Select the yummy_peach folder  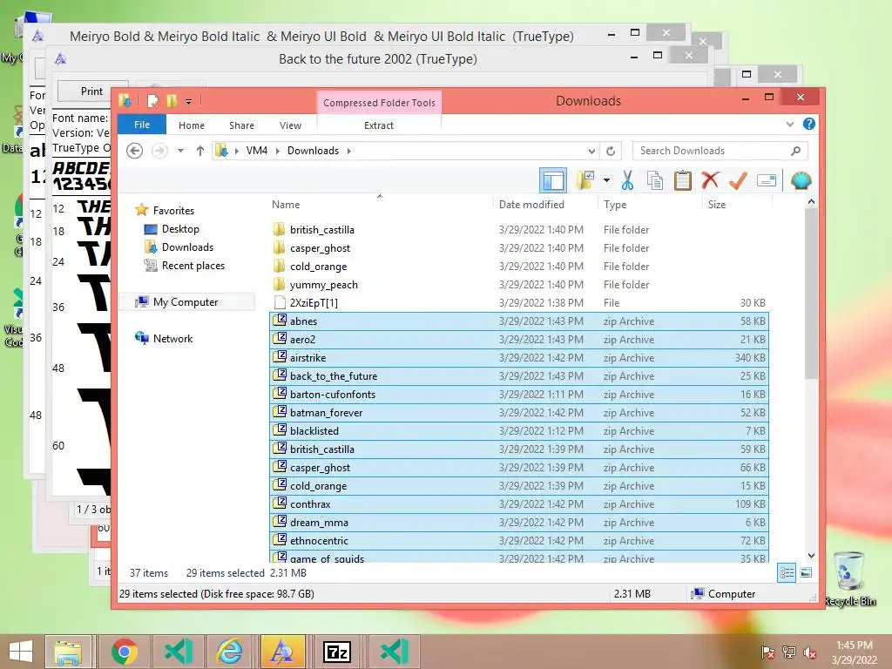point(519,285)
